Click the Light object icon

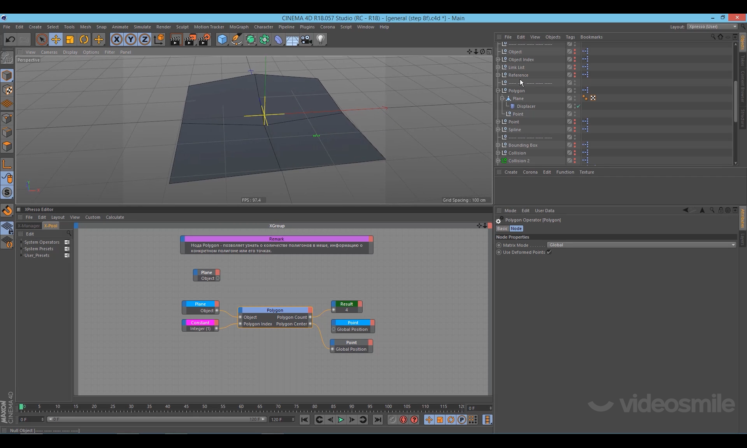[x=321, y=39]
